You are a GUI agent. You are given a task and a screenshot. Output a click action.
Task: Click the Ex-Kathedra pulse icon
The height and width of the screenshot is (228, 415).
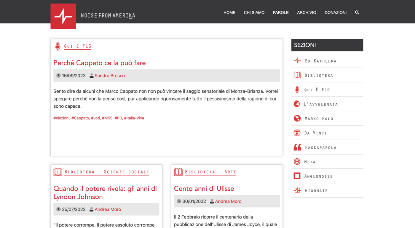point(297,61)
